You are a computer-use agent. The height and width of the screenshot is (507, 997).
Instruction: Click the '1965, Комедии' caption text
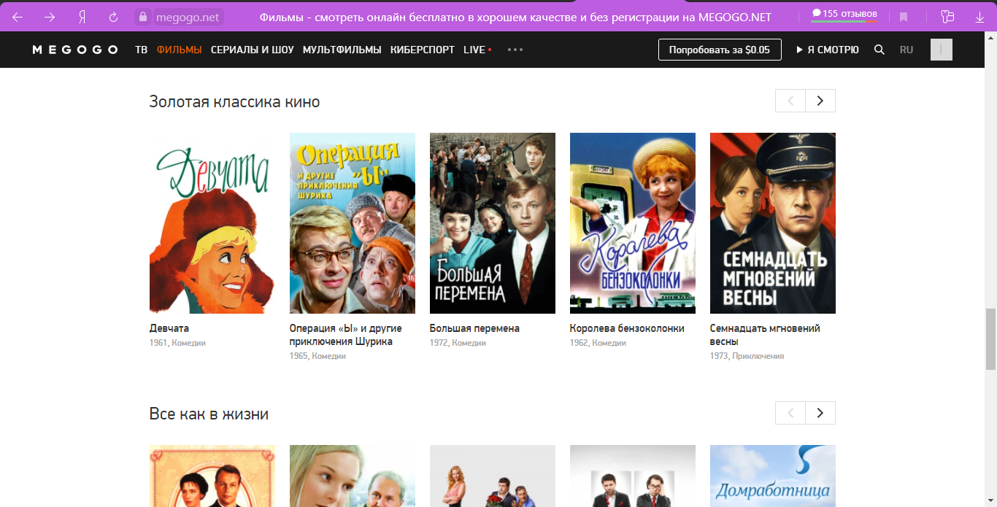[317, 356]
